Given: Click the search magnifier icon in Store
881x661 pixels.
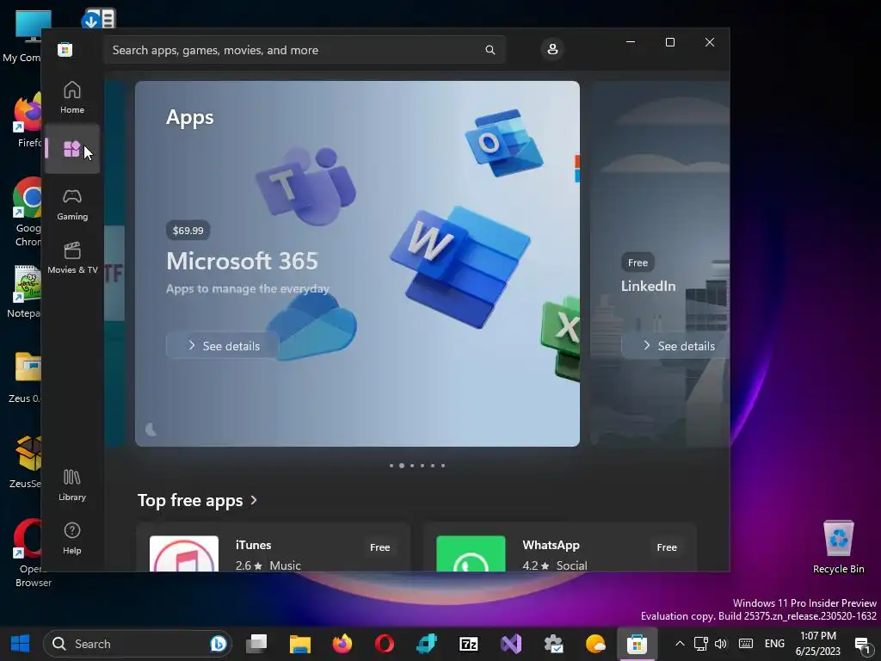Looking at the screenshot, I should tap(490, 50).
